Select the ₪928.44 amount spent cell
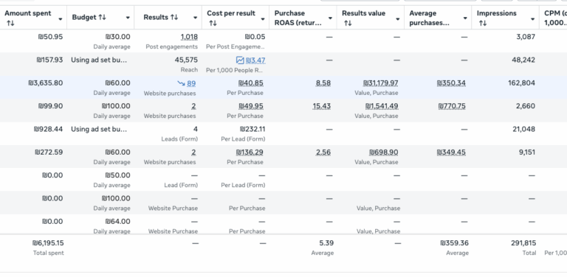567x277 pixels. 49,129
